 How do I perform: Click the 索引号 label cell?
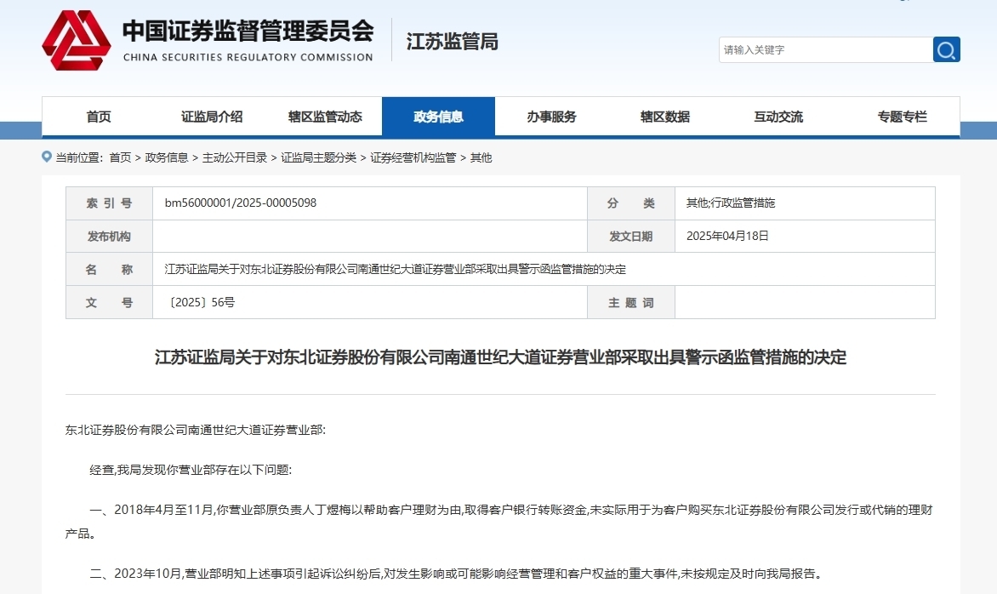[x=110, y=203]
